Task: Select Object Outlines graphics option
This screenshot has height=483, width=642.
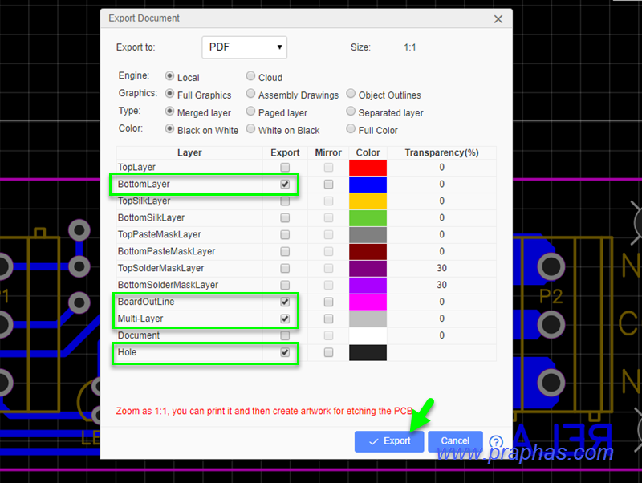Action: click(x=351, y=95)
